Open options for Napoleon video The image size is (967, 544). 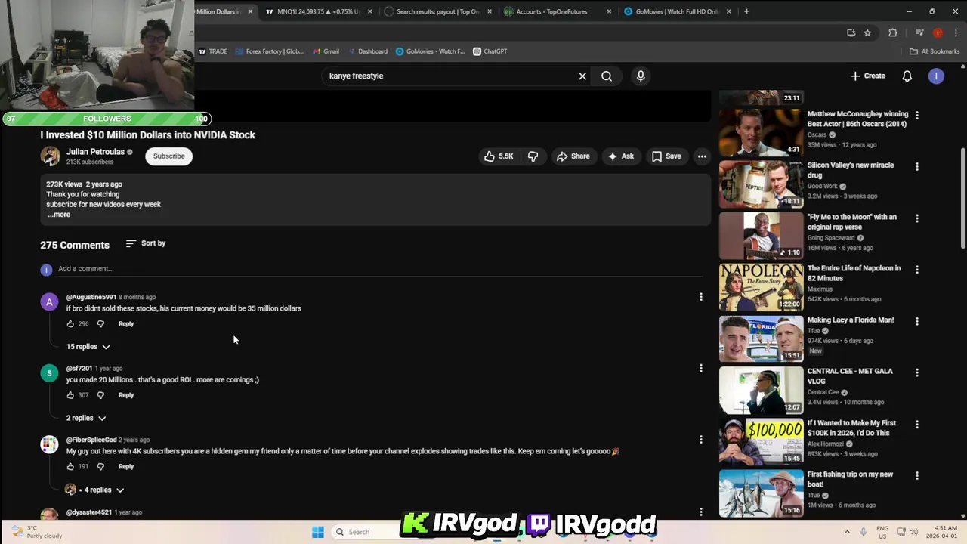pyautogui.click(x=917, y=270)
